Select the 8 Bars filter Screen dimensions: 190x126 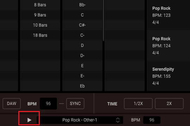[40, 5]
